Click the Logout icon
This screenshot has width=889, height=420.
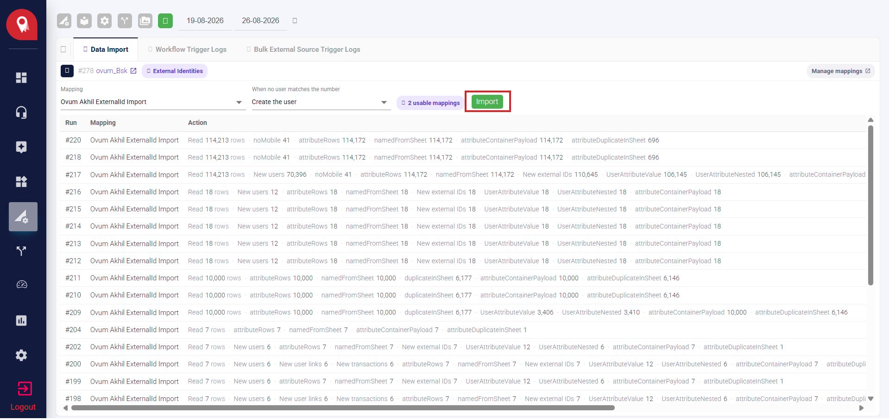click(x=25, y=389)
